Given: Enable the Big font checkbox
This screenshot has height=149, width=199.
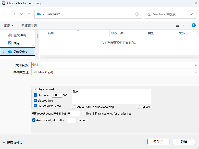Looking at the screenshot, I should coord(139,107).
